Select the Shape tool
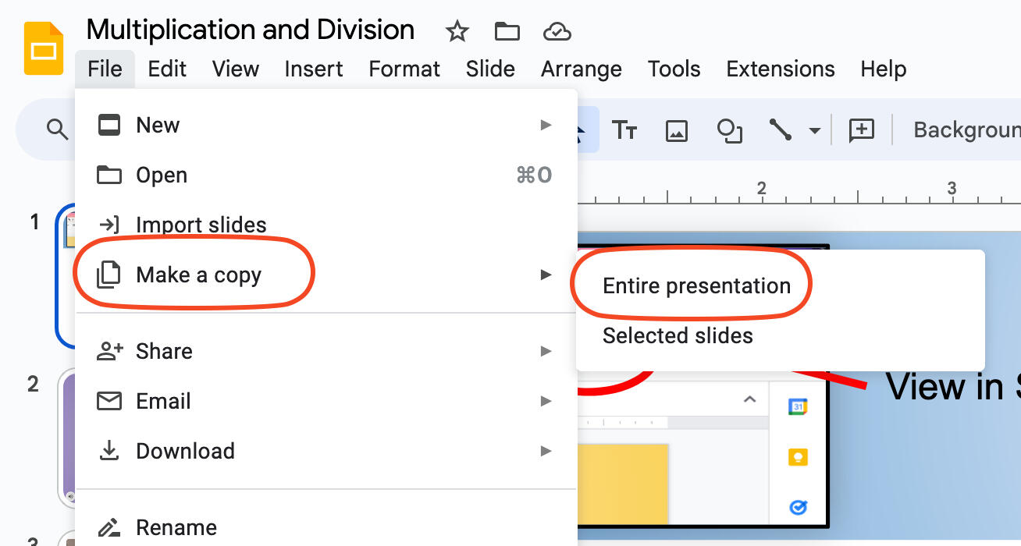The image size is (1021, 546). [729, 129]
